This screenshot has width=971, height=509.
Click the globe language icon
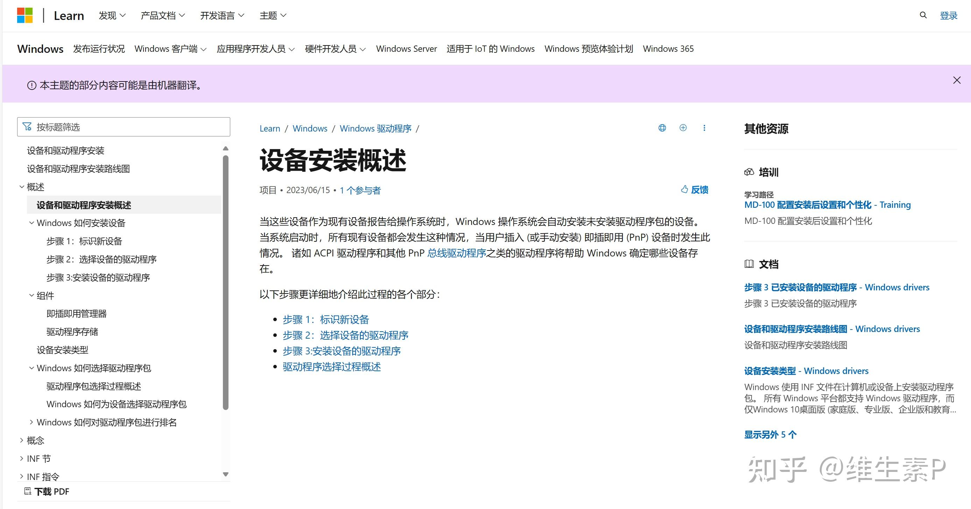click(x=662, y=128)
